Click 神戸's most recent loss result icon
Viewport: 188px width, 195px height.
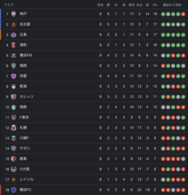point(183,14)
